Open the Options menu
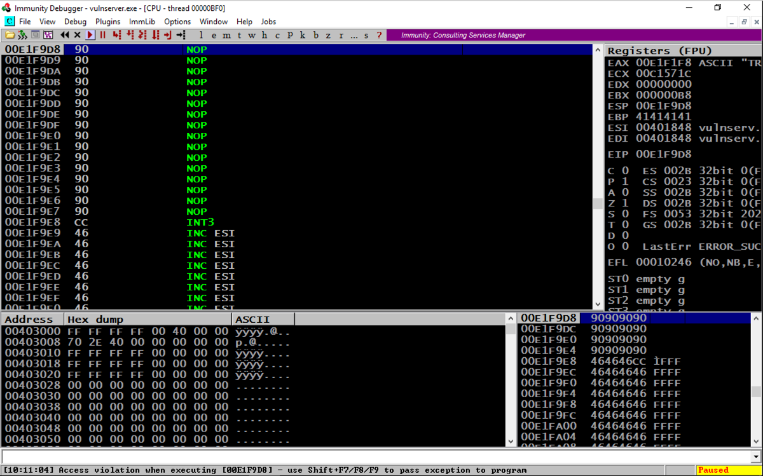The width and height of the screenshot is (763, 476). (x=177, y=22)
